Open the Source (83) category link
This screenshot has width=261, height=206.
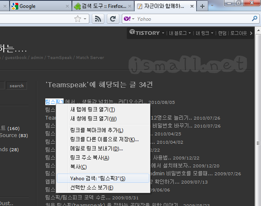coord(14,135)
